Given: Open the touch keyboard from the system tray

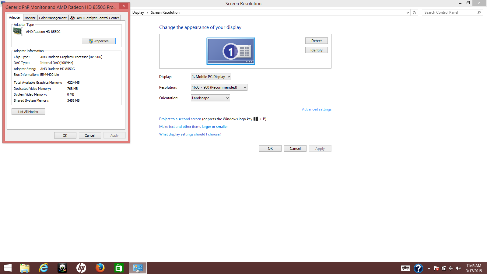Looking at the screenshot, I should click(x=405, y=268).
